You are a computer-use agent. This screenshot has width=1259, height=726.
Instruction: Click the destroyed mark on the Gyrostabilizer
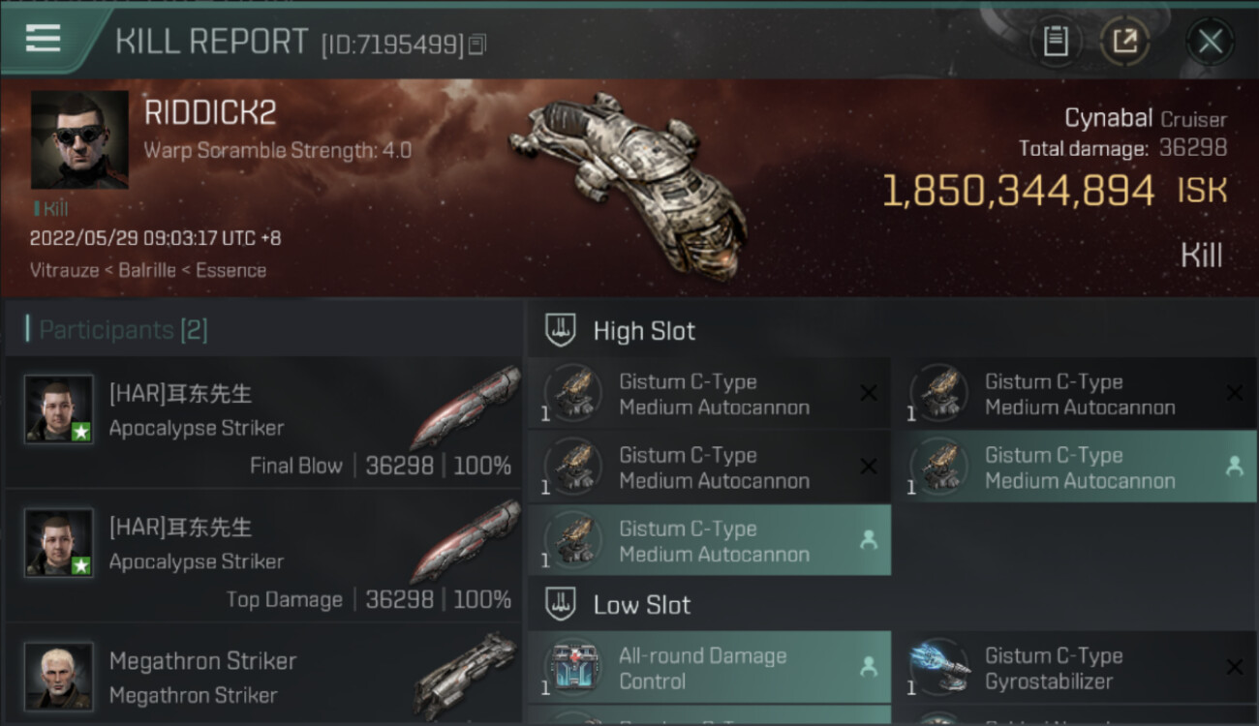1234,667
